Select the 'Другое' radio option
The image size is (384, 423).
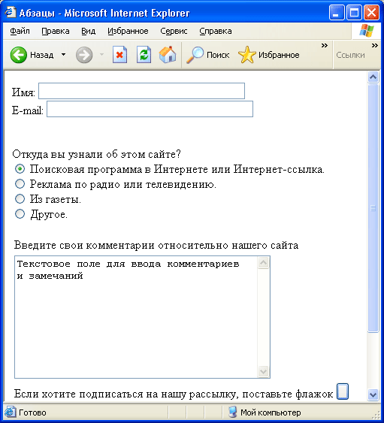coord(20,214)
